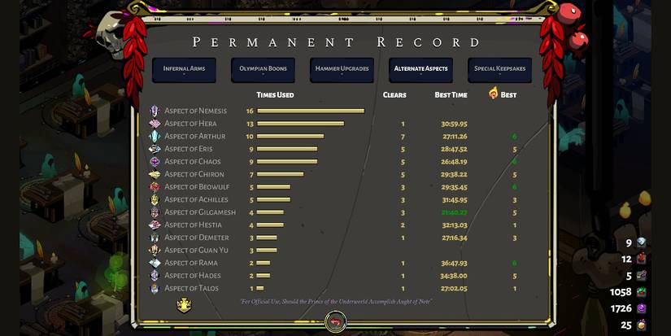Select the Aspect of Beowulf label
Image resolution: width=671 pixels, height=336 pixels.
click(x=197, y=187)
